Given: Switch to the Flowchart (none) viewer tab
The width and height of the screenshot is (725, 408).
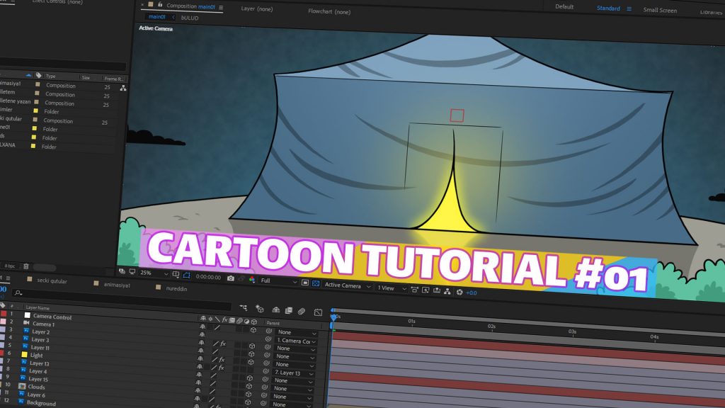Looking at the screenshot, I should click(x=329, y=11).
